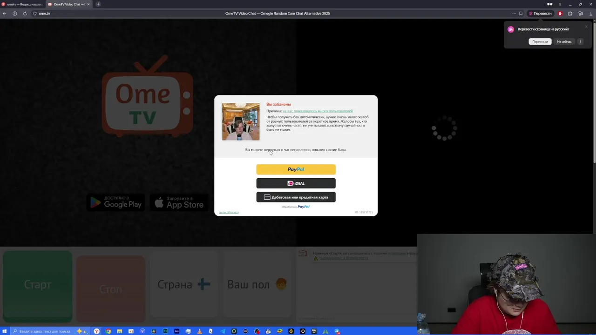
Task: Open Telegram from the taskbar
Action: 223,331
